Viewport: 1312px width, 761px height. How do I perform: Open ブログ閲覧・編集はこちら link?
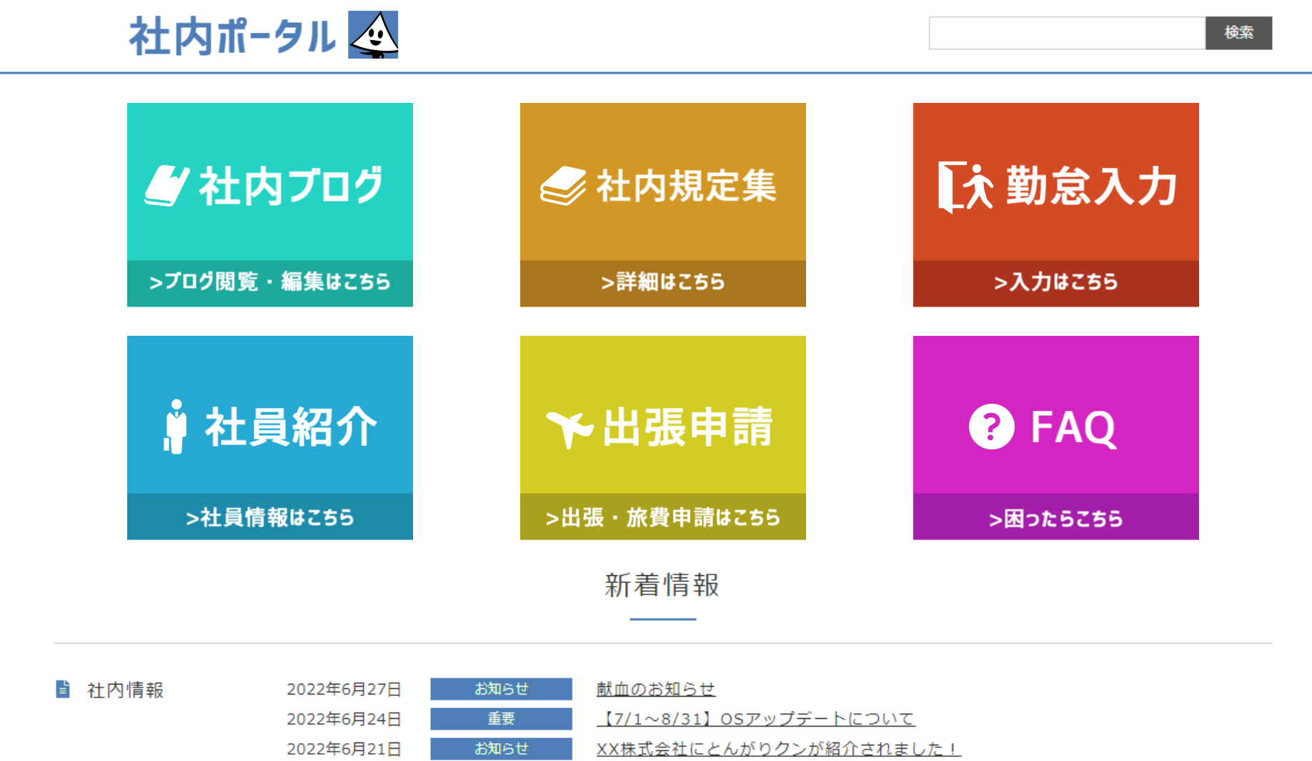(270, 282)
